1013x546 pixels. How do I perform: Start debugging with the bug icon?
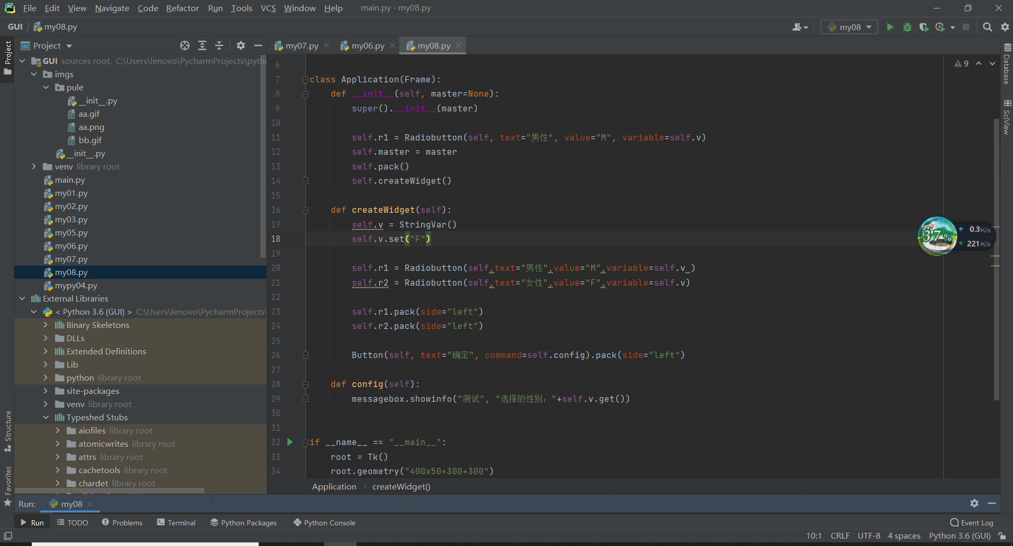click(x=907, y=27)
